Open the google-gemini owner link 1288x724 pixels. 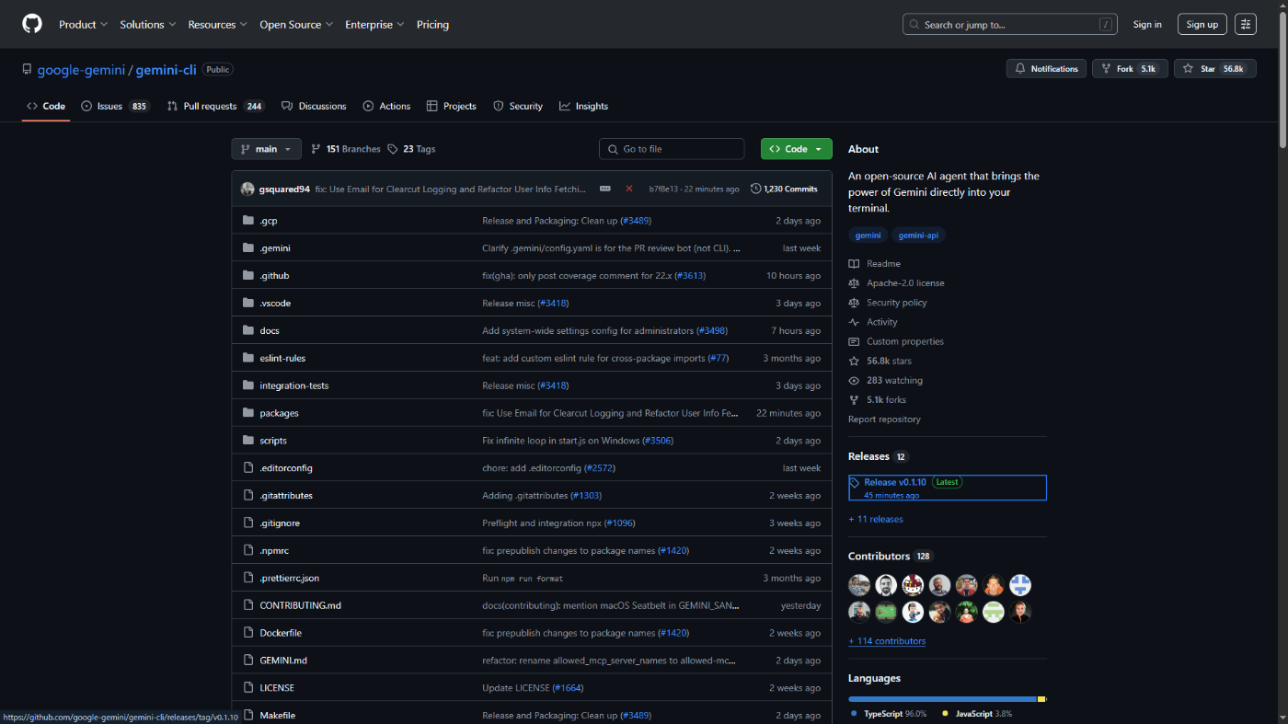[x=82, y=69]
